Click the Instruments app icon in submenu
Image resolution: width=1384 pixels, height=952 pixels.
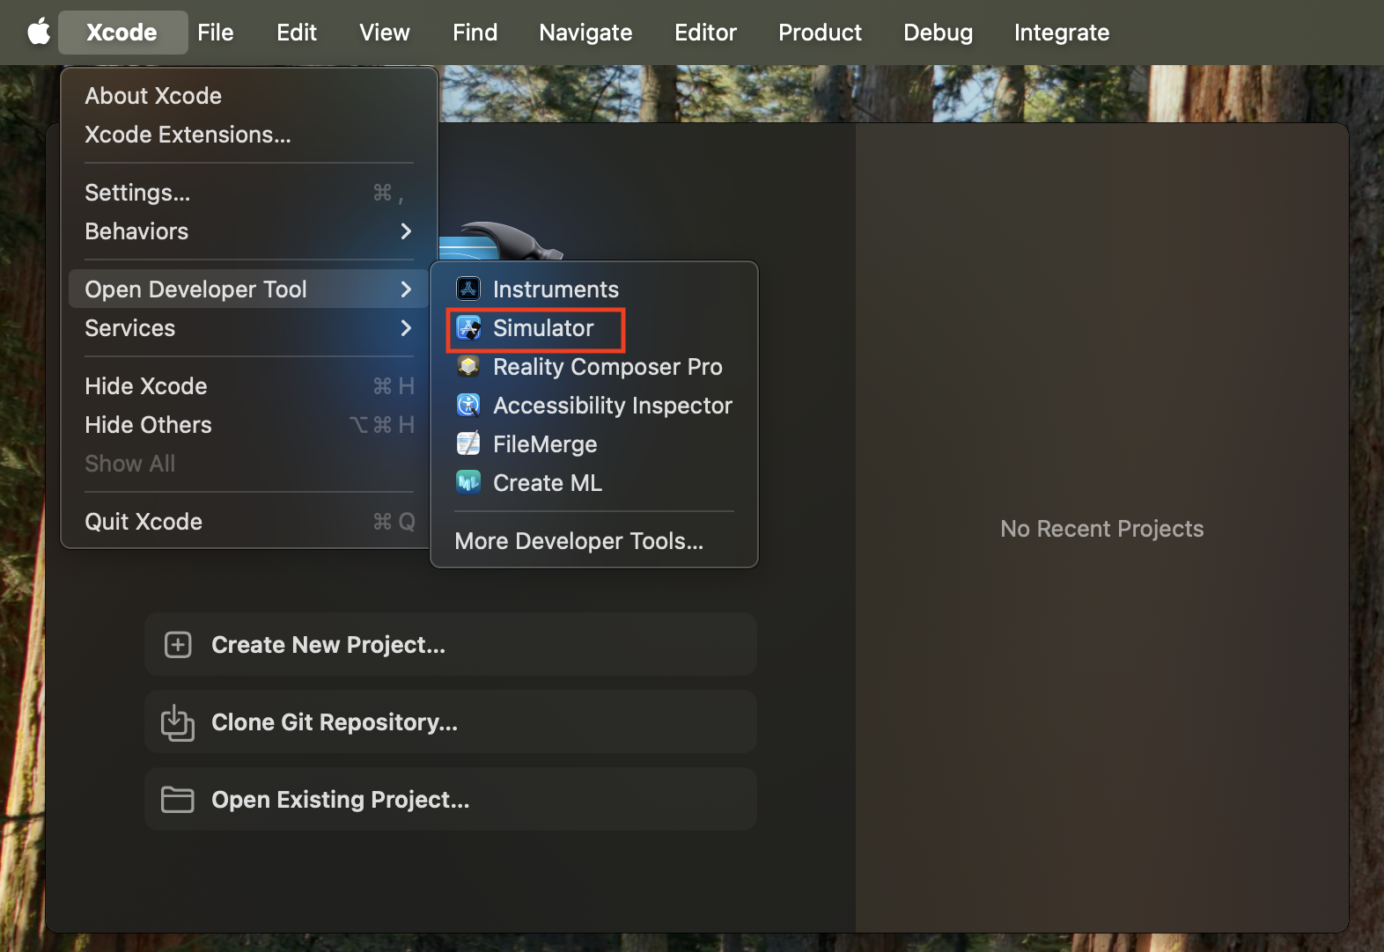[468, 289]
